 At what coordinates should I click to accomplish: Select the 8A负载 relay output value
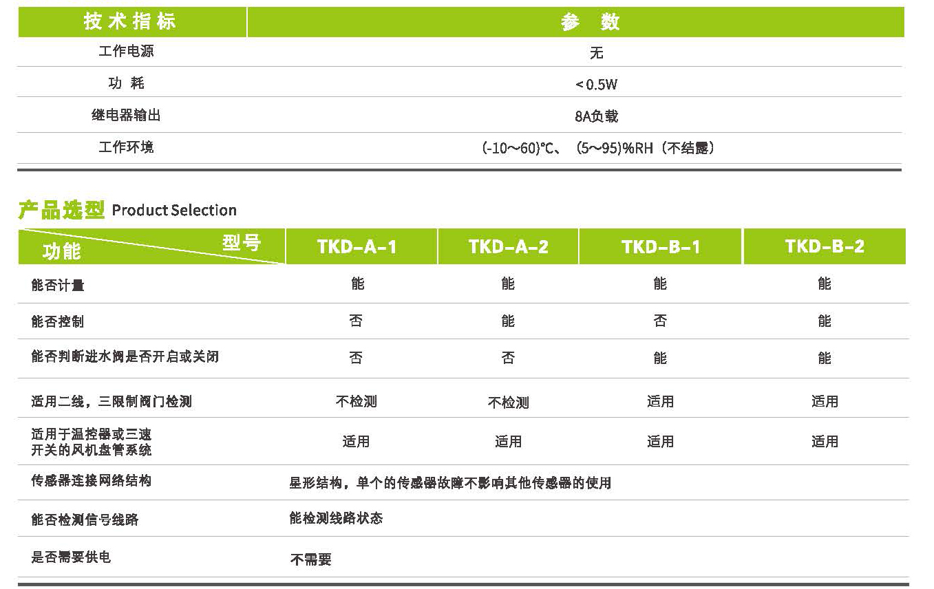click(596, 116)
